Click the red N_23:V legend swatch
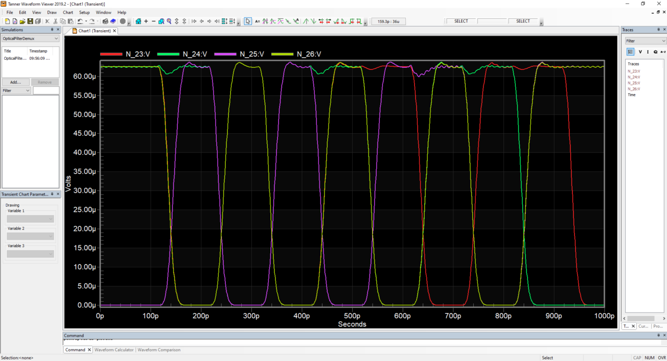 [x=110, y=54]
